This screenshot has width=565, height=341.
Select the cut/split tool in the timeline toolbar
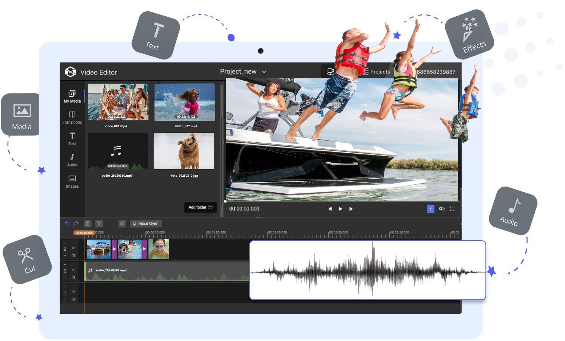coord(100,224)
